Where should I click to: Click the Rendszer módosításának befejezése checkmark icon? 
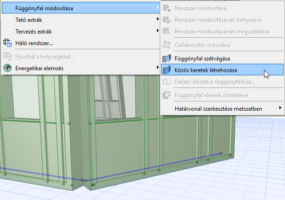(167, 20)
